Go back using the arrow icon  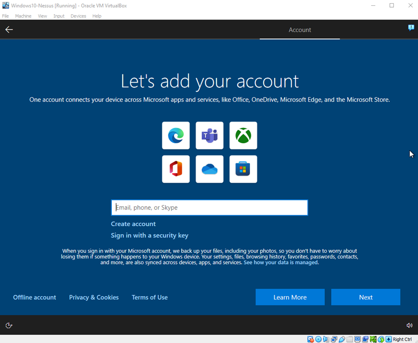click(9, 30)
